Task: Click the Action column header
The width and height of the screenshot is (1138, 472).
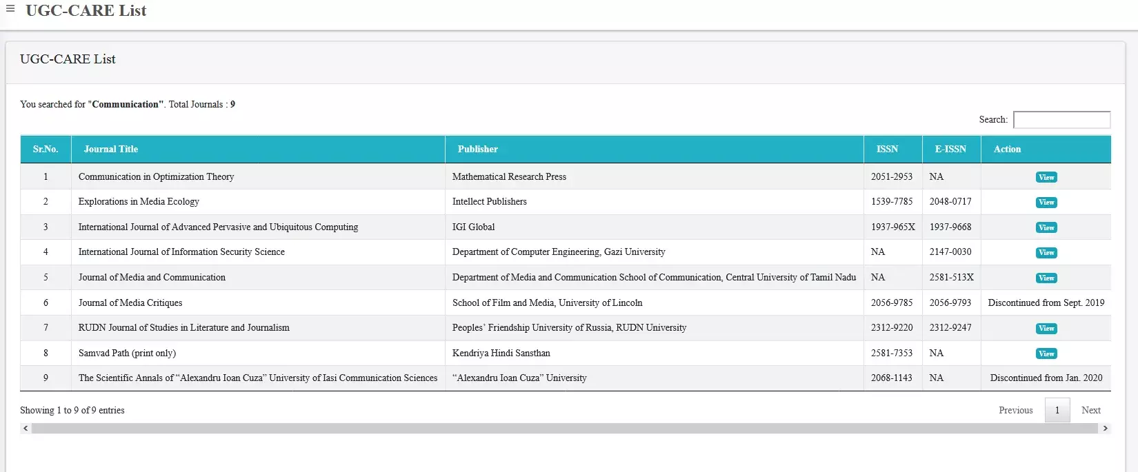Action: click(1007, 149)
